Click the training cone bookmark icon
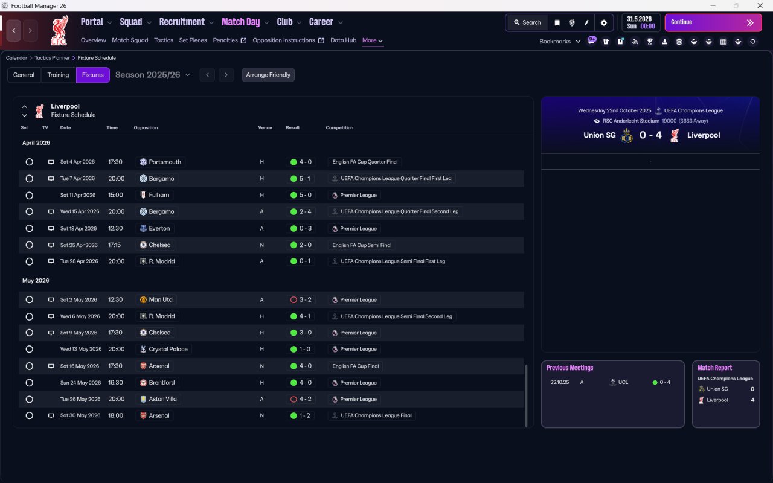Viewport: 773px width, 483px height. pos(664,42)
